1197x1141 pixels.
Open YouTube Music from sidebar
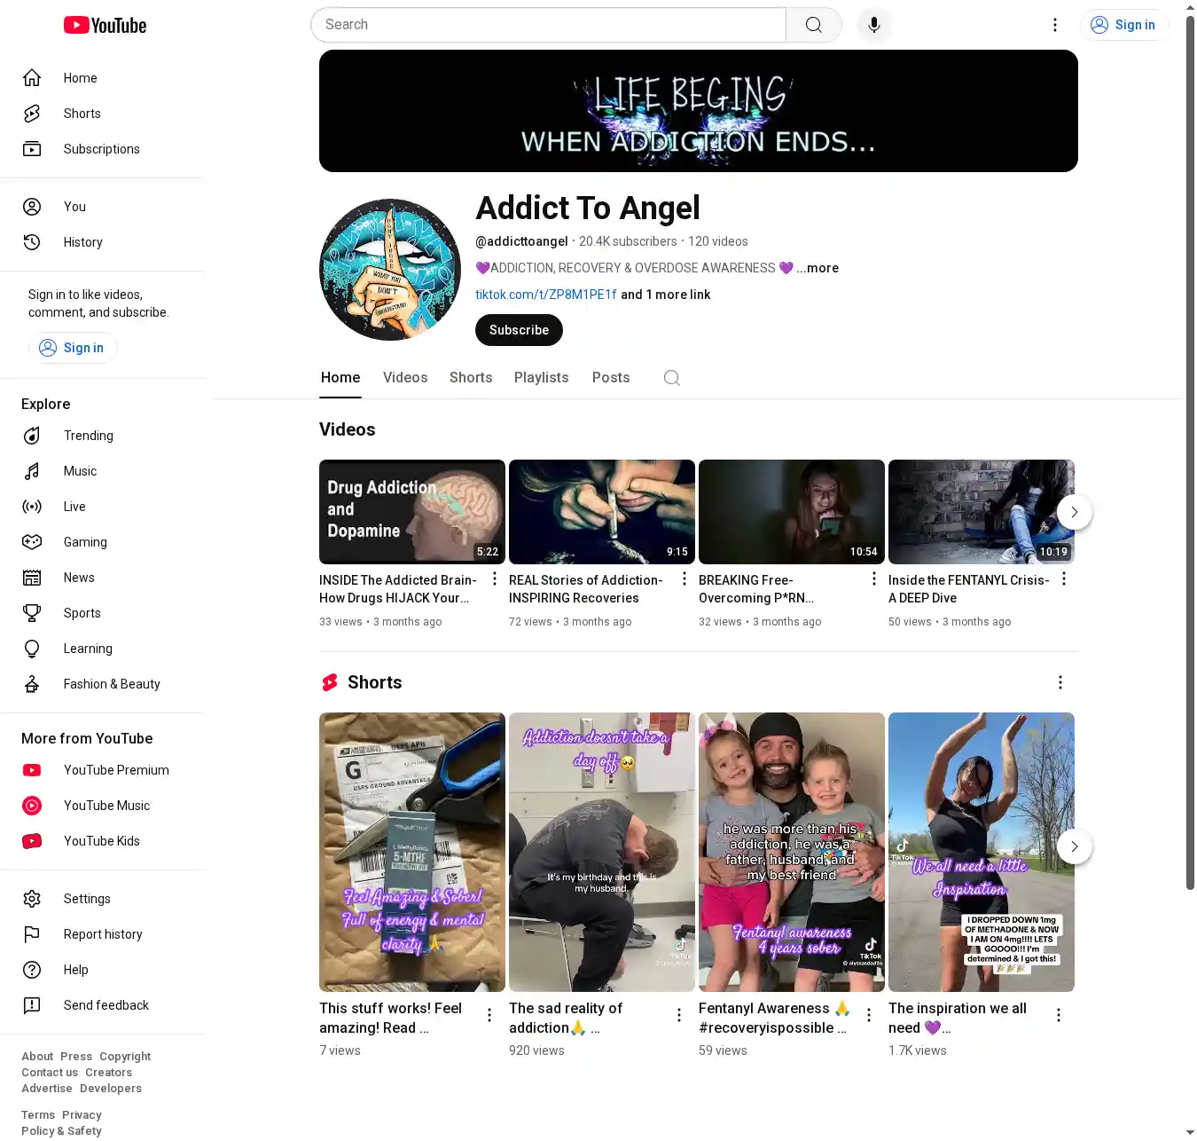point(106,806)
